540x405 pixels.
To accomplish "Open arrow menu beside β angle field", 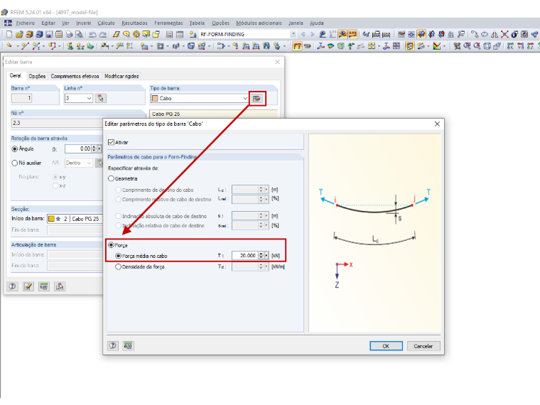I will tap(99, 148).
